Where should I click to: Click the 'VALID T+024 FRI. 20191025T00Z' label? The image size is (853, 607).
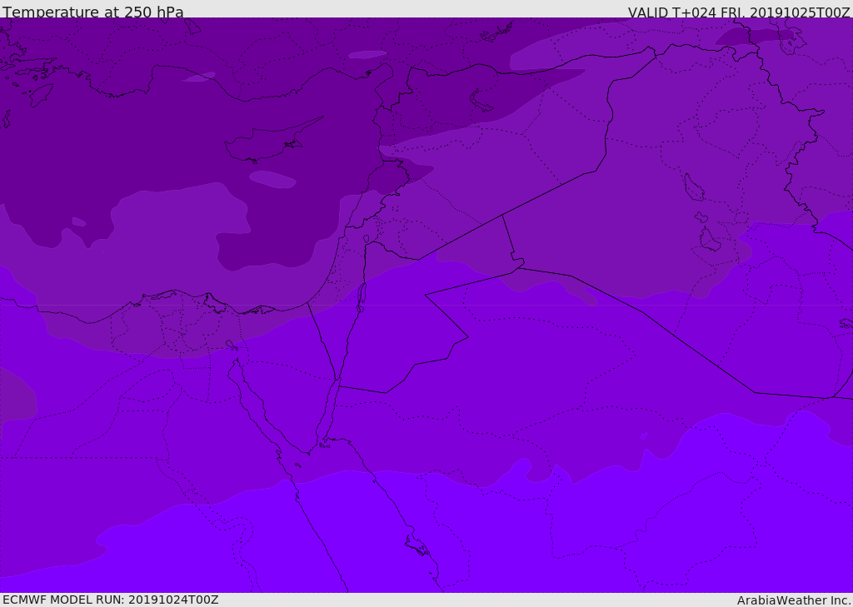739,12
